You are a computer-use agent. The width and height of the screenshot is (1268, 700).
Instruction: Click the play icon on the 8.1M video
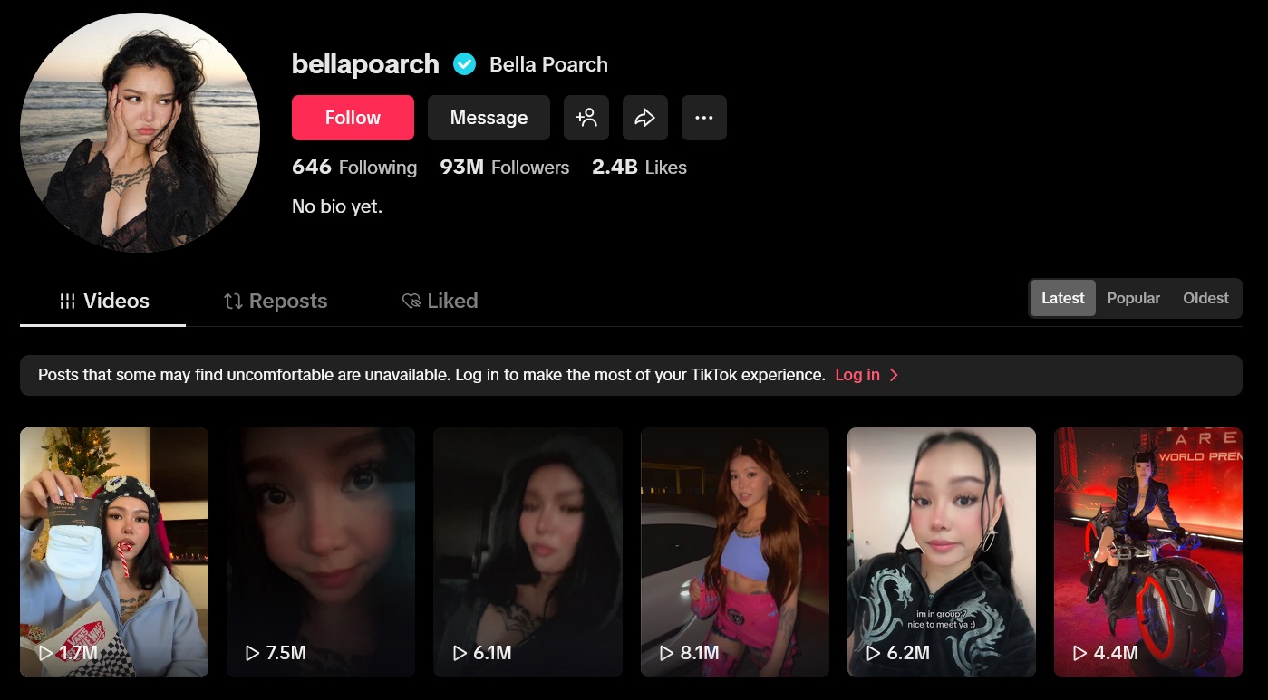(666, 652)
